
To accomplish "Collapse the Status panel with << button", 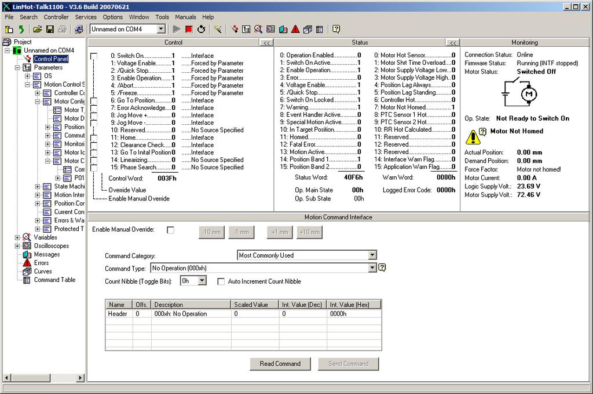I will point(453,43).
